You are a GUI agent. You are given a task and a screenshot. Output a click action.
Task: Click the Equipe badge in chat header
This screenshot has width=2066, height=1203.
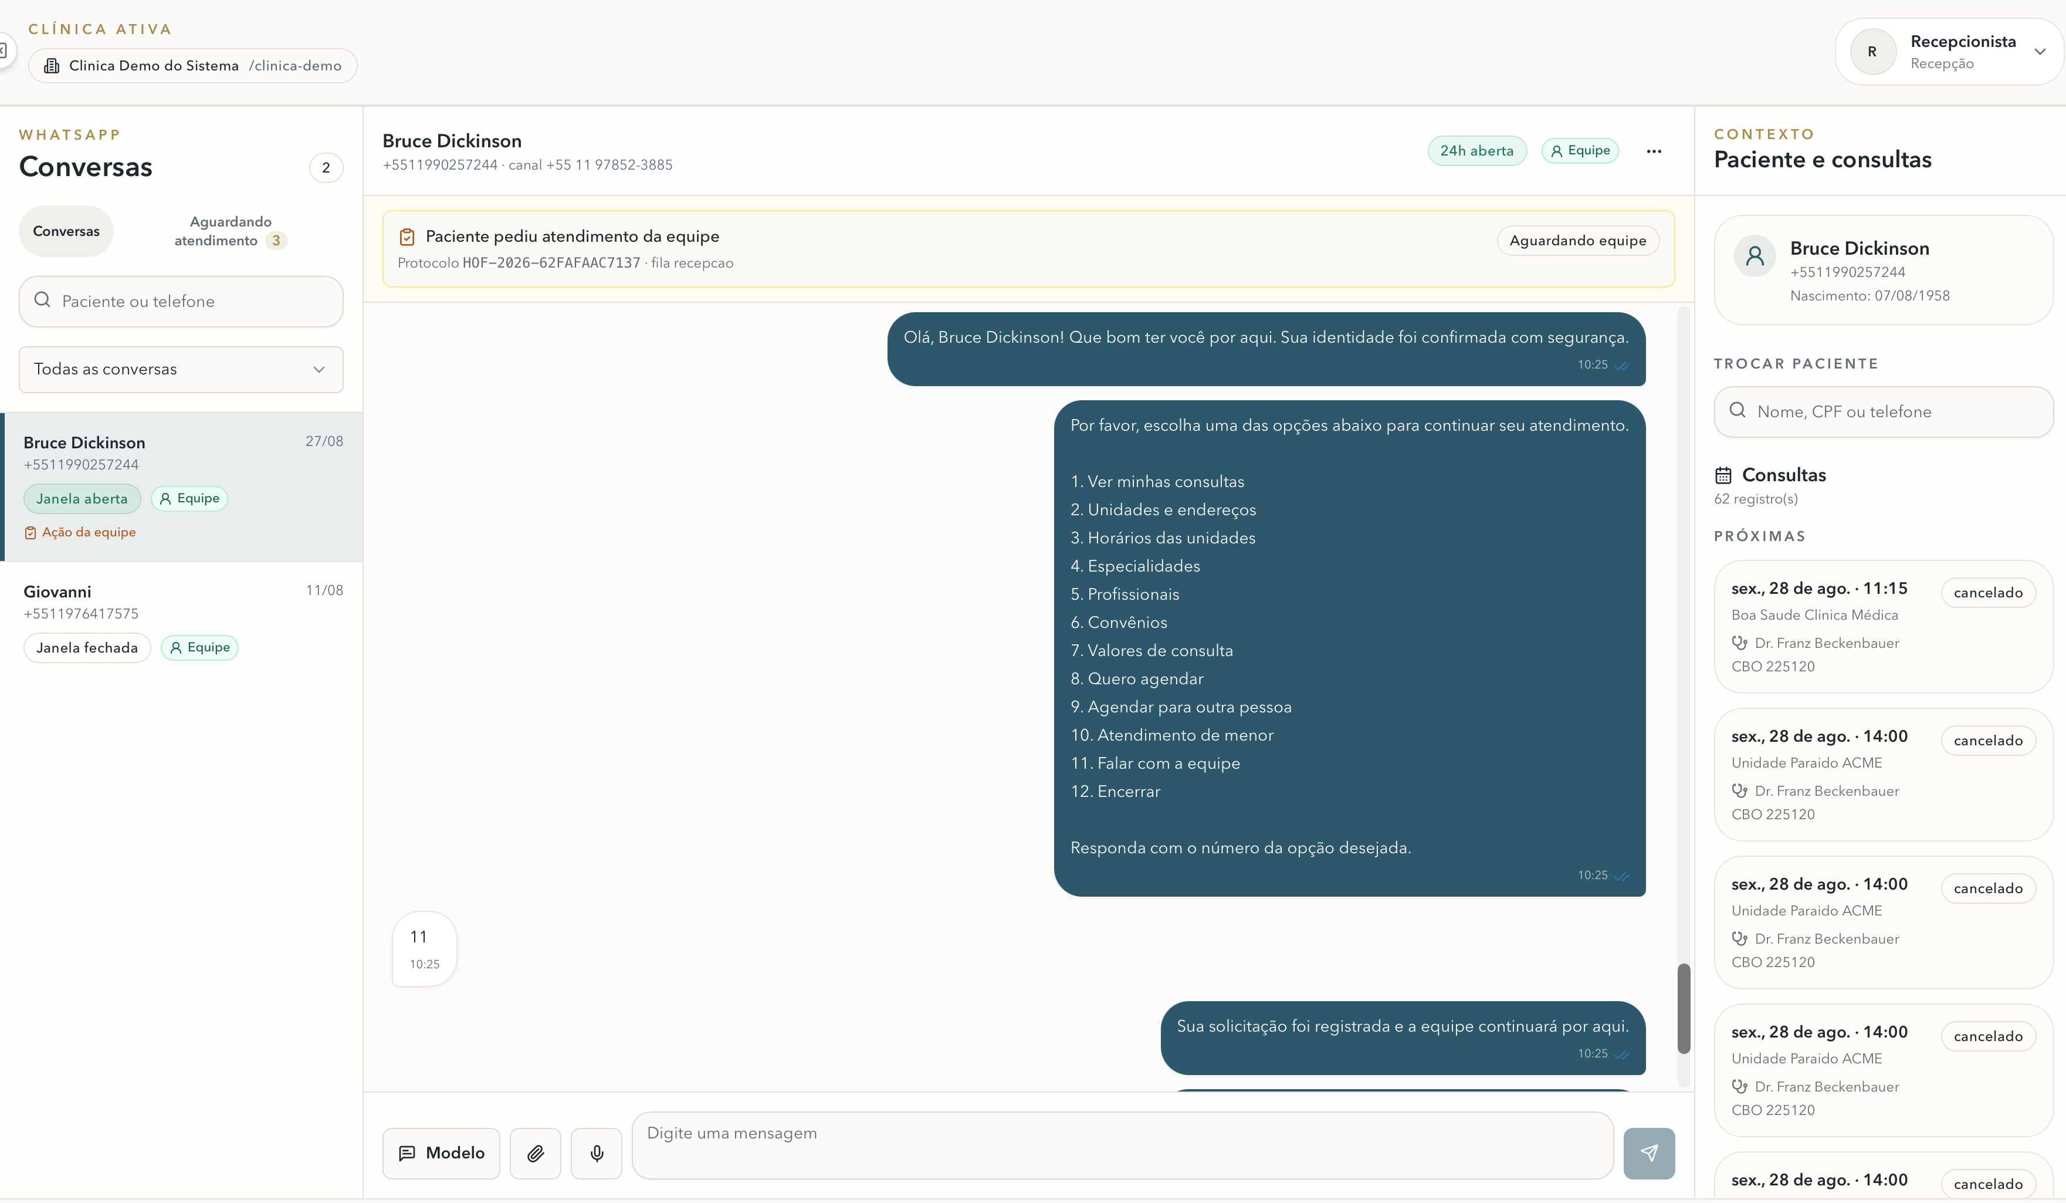point(1580,151)
